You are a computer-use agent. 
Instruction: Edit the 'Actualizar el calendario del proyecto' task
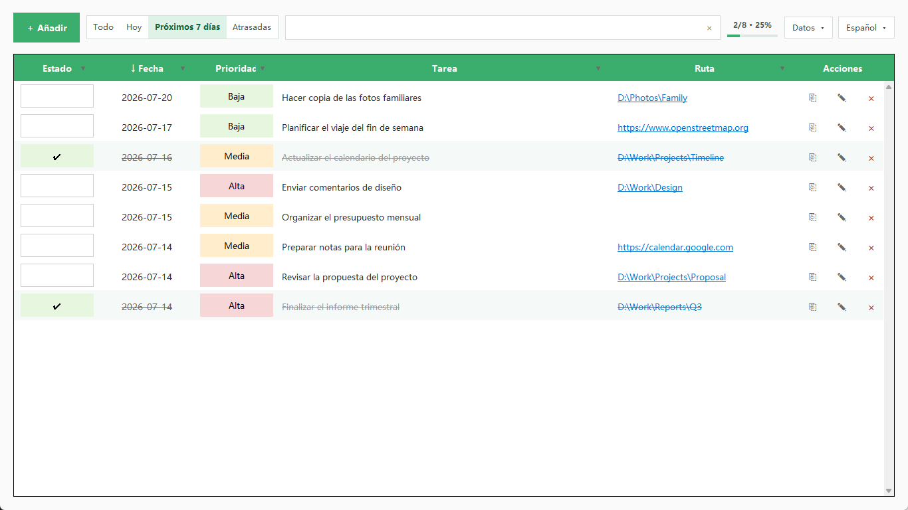coord(842,157)
